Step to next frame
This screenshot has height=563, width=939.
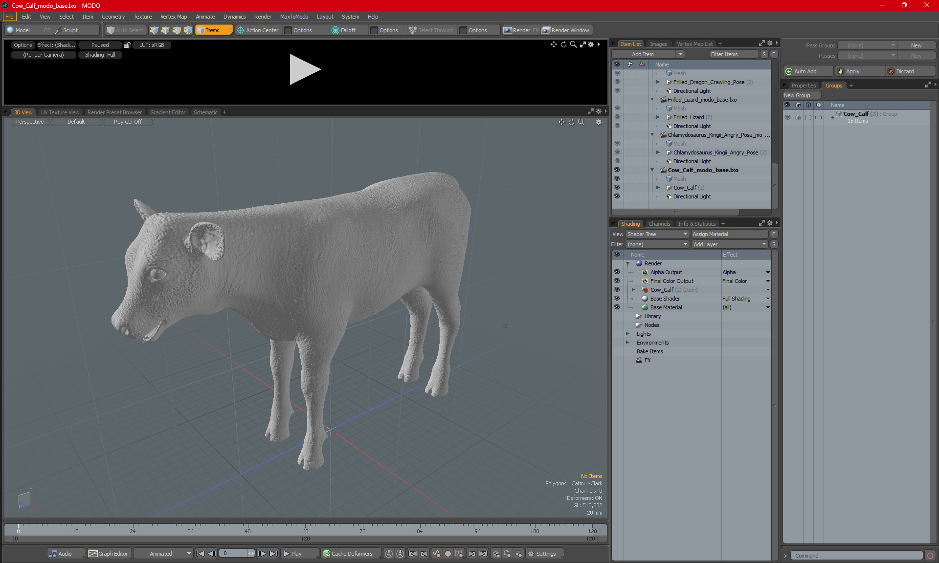[262, 554]
